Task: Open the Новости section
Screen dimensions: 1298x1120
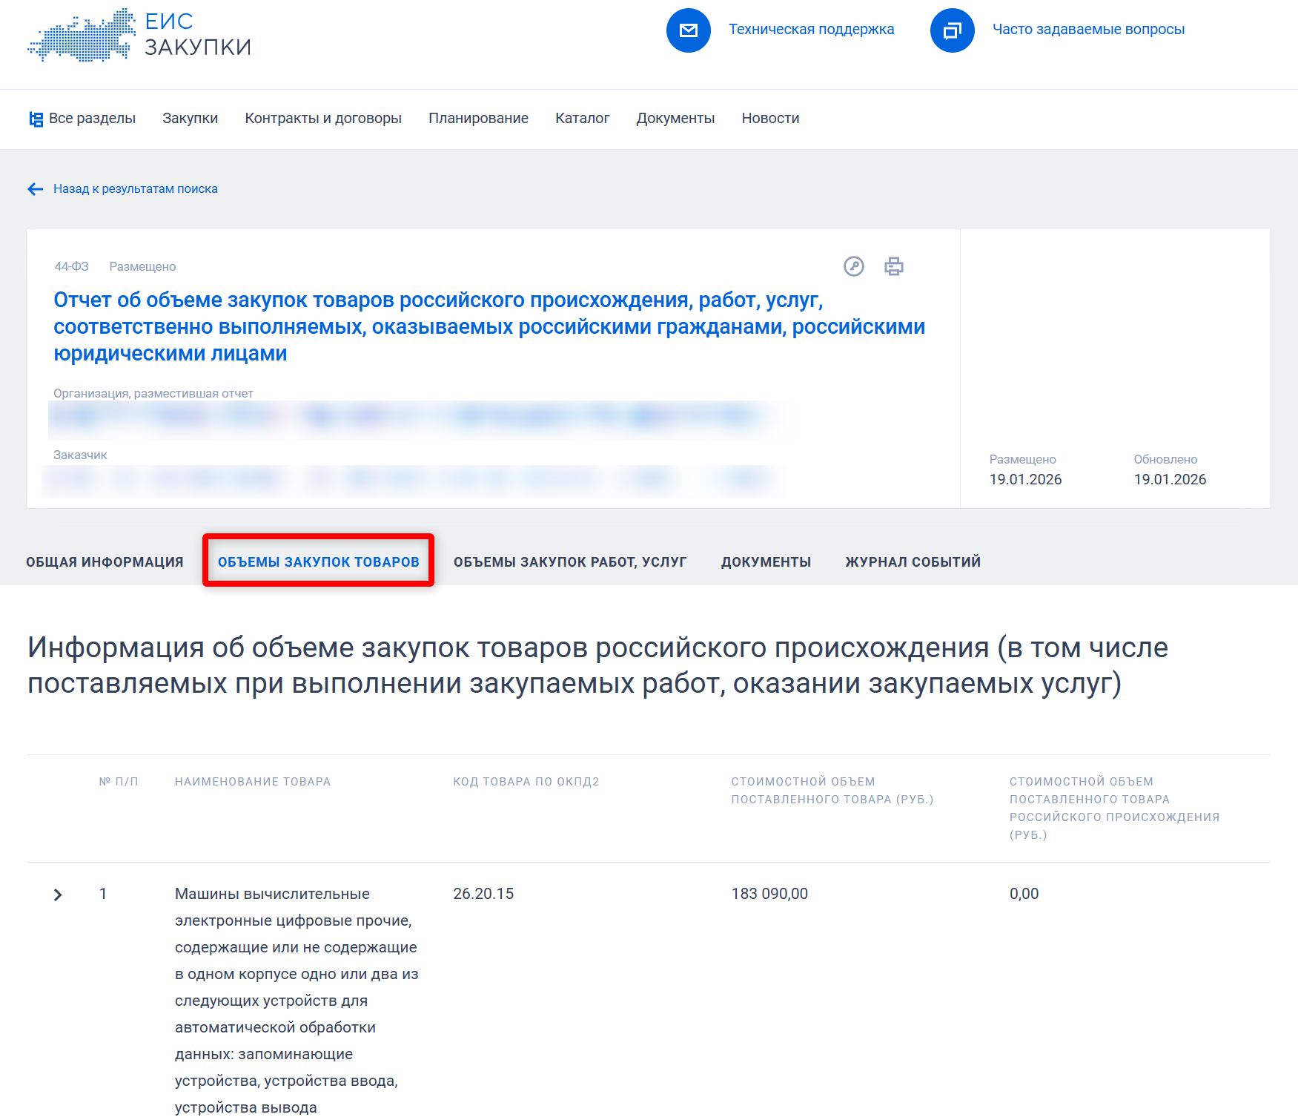Action: tap(769, 117)
